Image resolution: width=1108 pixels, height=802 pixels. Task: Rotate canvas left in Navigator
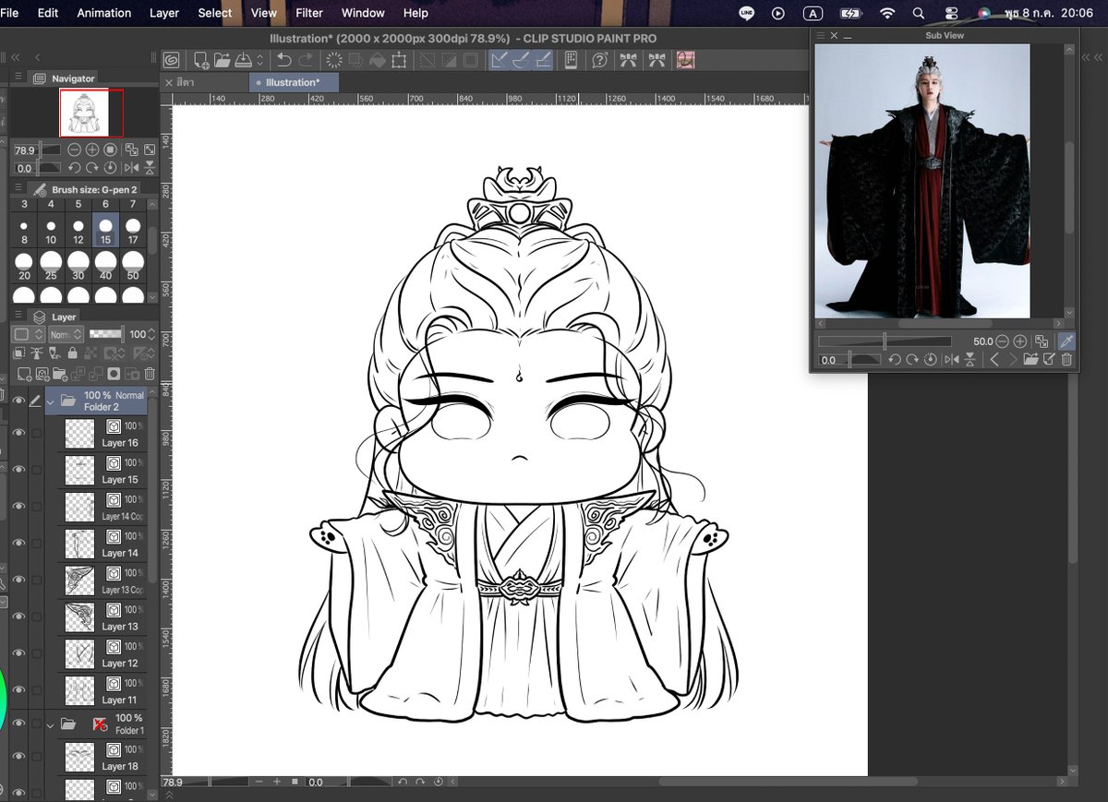(75, 168)
